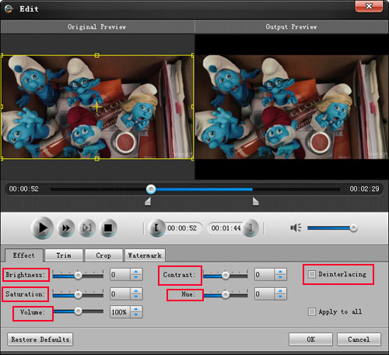Image resolution: width=389 pixels, height=355 pixels.
Task: Confirm edits with the OK button
Action: [x=310, y=339]
